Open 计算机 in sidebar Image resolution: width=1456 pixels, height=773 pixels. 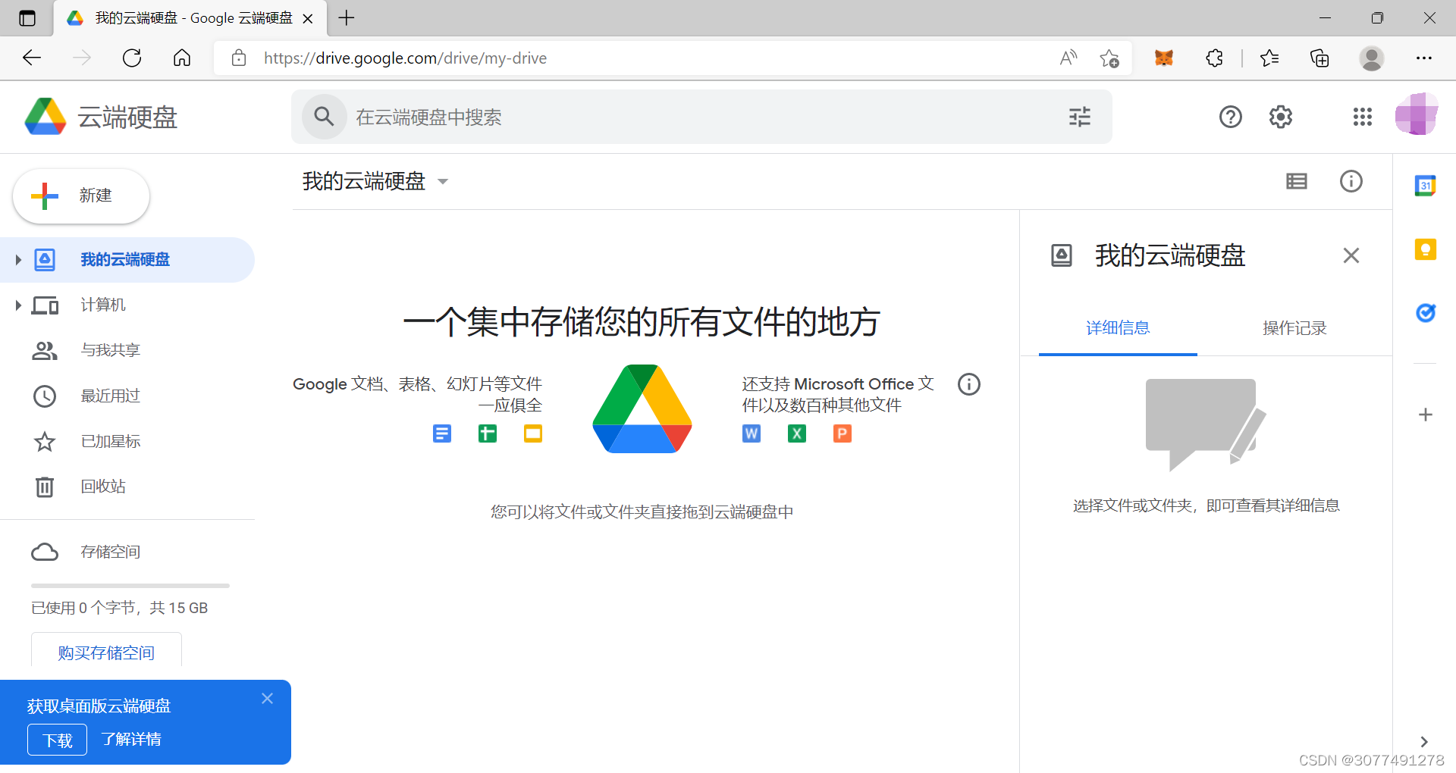(127, 305)
